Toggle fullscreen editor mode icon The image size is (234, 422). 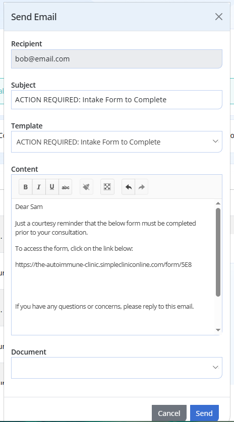(x=107, y=187)
